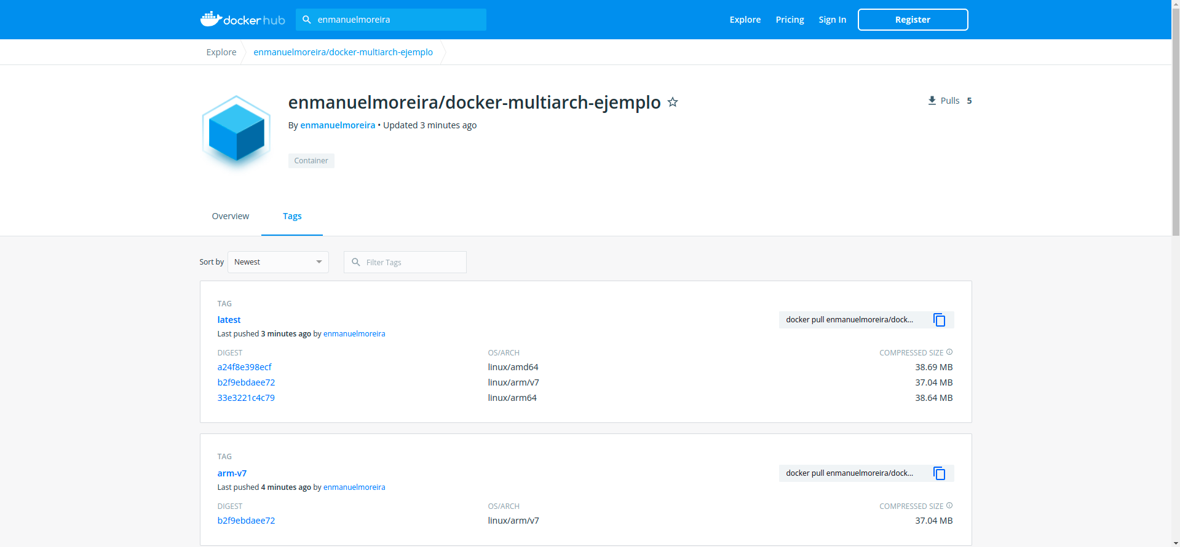
Task: Click the Explore breadcrumb
Action: pyautogui.click(x=221, y=52)
